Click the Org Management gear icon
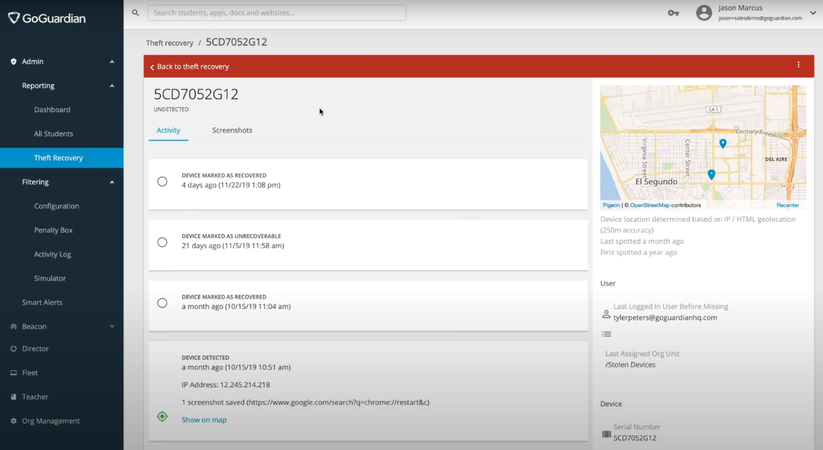The width and height of the screenshot is (823, 450). (x=13, y=421)
